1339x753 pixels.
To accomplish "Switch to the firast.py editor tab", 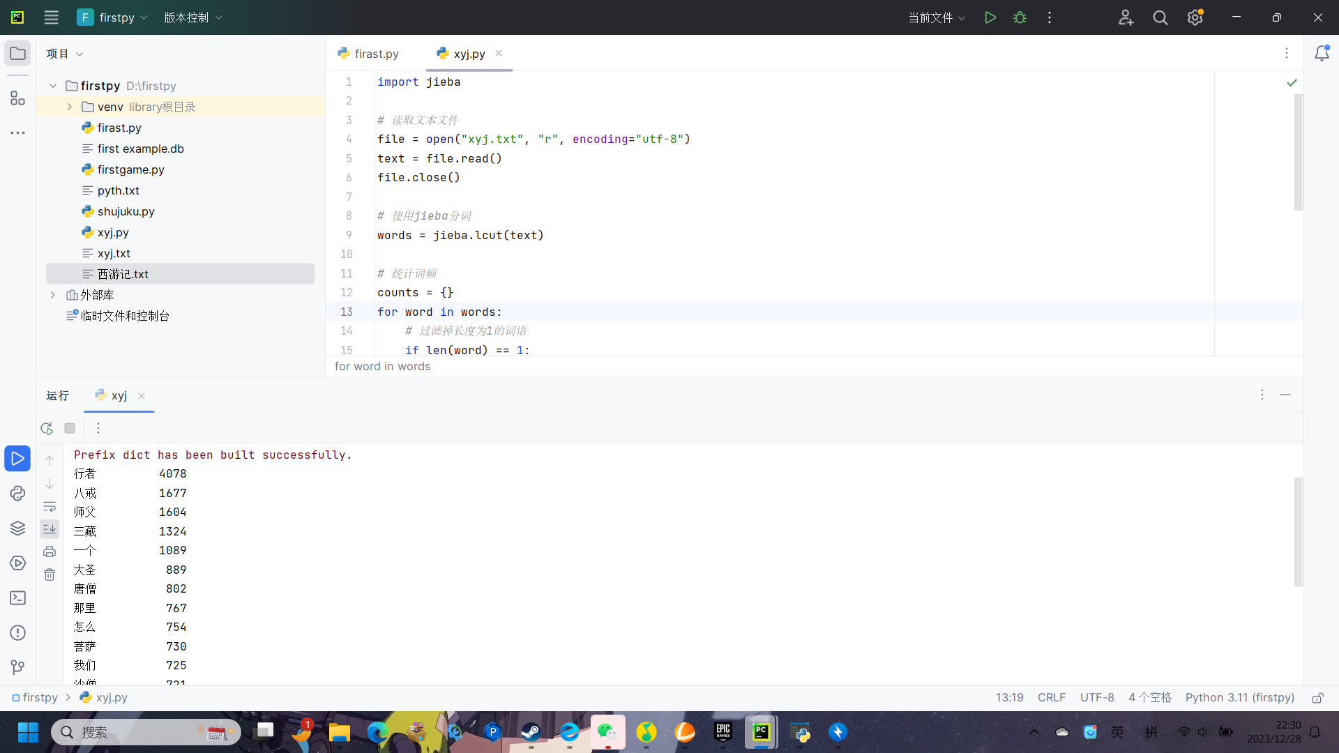I will [x=368, y=54].
